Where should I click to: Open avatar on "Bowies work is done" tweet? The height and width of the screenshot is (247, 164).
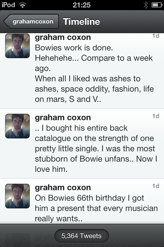[17, 46]
